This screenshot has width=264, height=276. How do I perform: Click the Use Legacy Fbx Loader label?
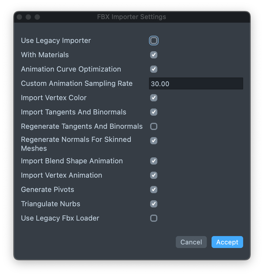(60, 218)
